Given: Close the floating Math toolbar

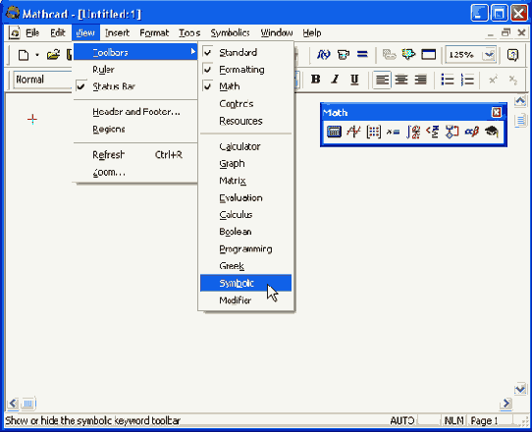Looking at the screenshot, I should coord(497,112).
